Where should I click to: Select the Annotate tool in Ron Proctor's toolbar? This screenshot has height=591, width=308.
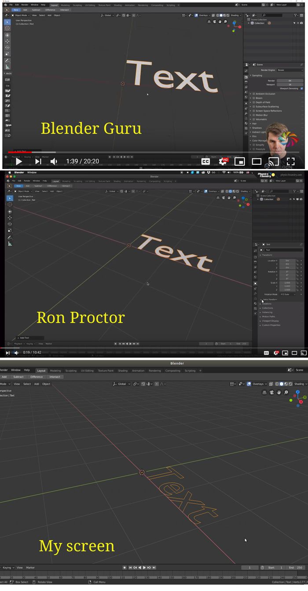pos(10,237)
